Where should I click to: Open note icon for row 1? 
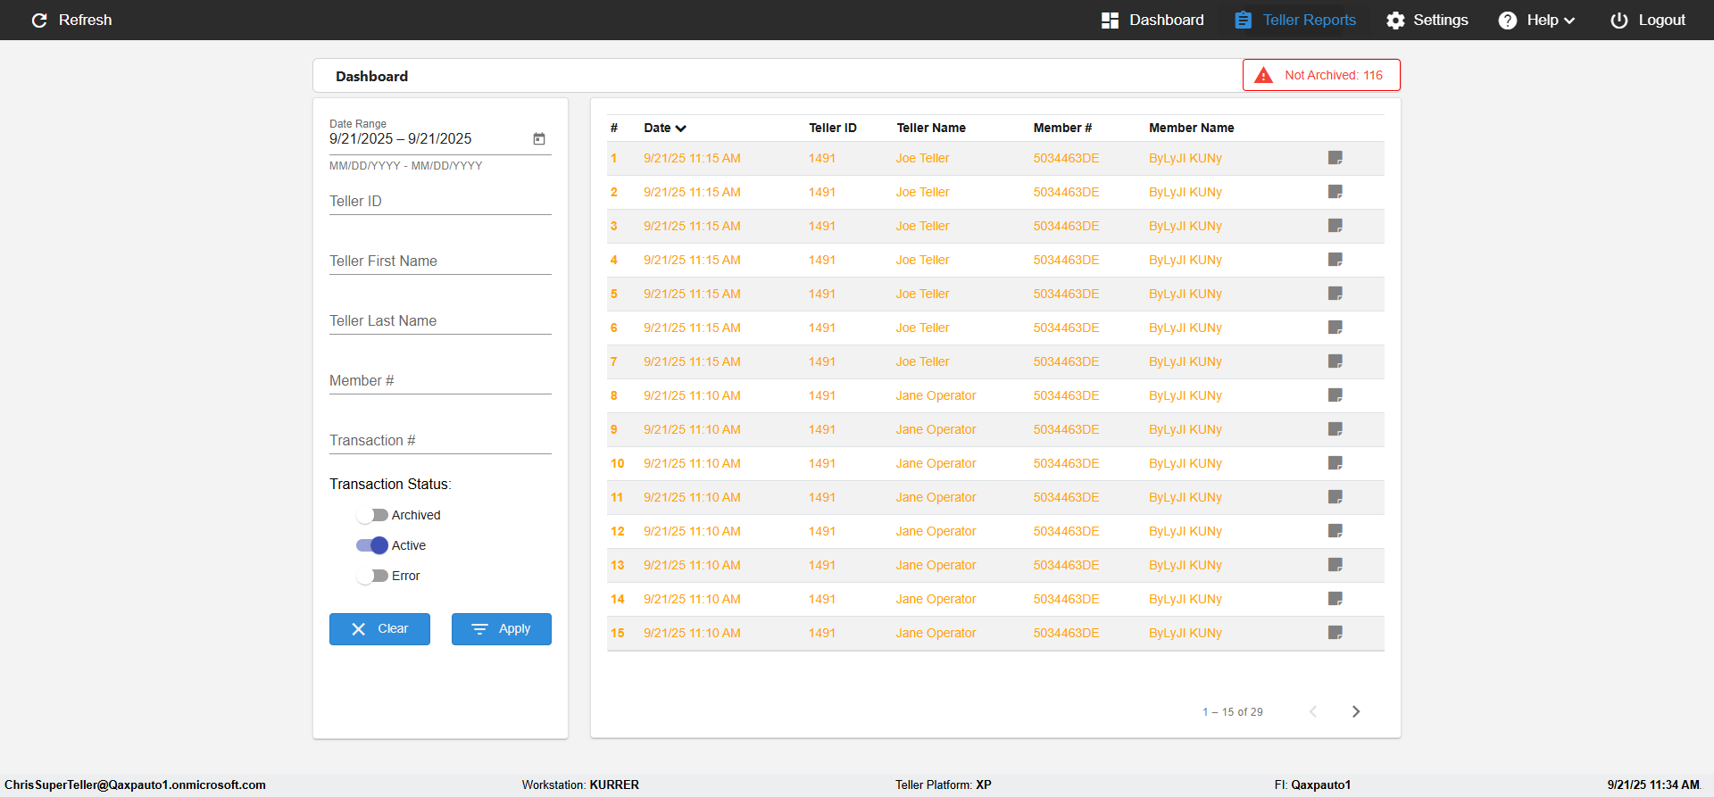click(x=1335, y=158)
